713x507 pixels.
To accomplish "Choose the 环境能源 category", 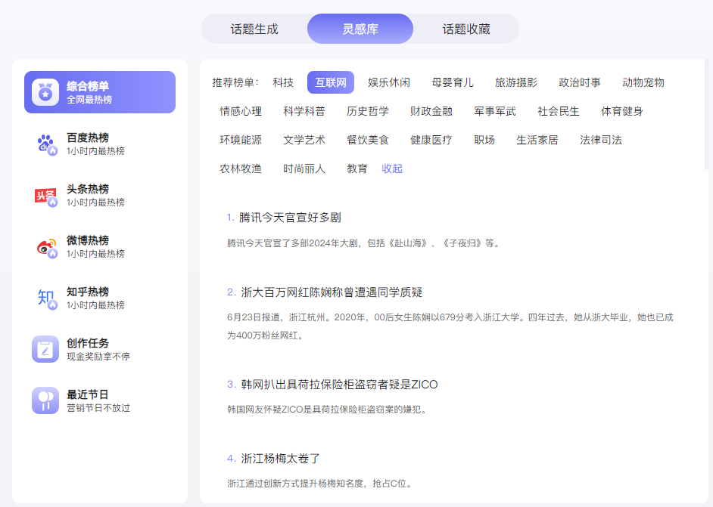I will click(241, 140).
